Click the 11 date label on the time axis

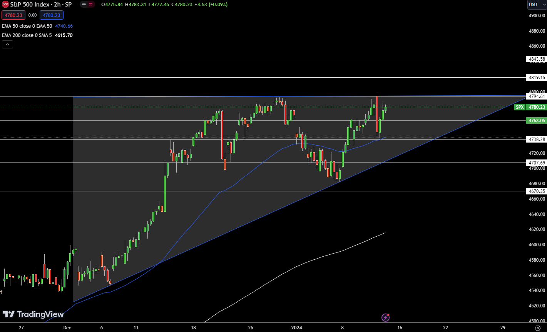coord(136,328)
